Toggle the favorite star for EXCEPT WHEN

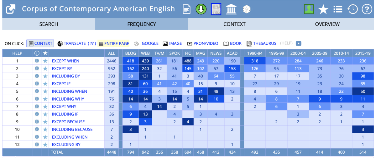point(45,61)
